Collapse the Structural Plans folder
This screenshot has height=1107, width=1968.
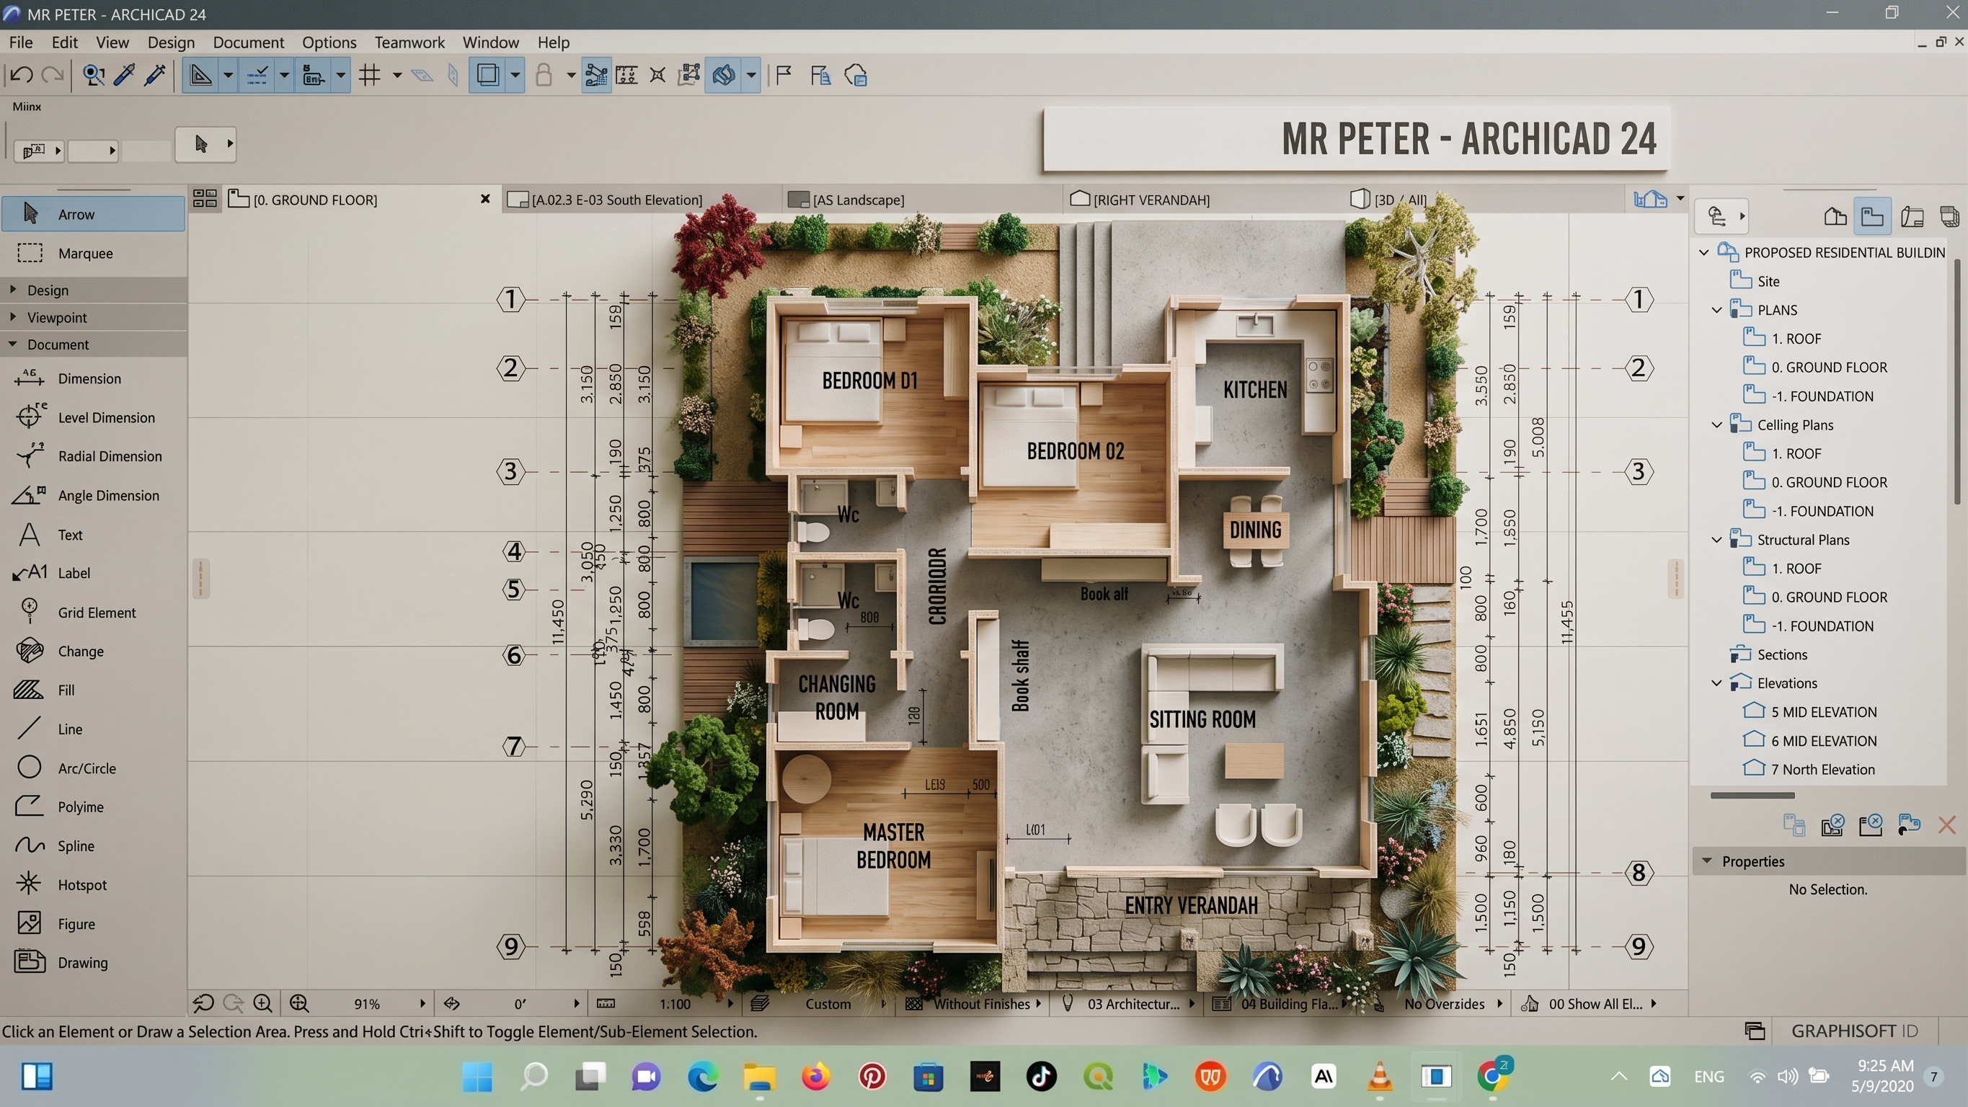[1716, 540]
